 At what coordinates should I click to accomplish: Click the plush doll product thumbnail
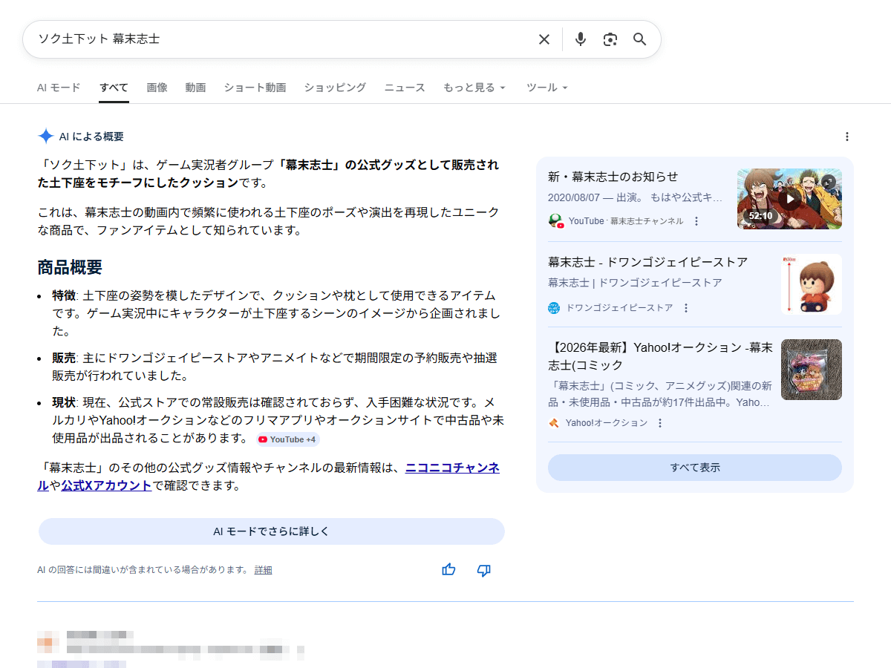click(x=812, y=284)
